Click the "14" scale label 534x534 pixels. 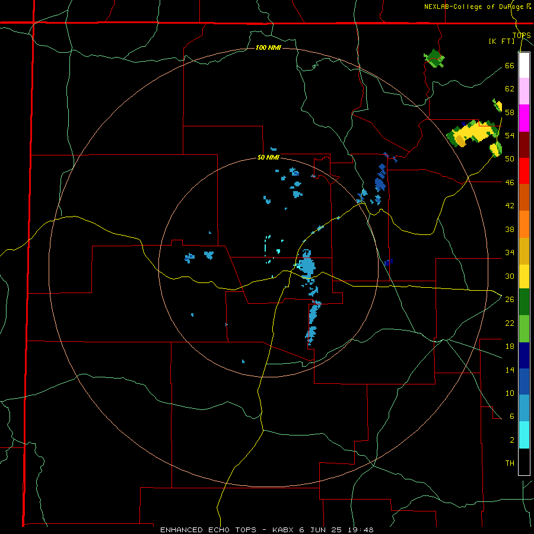click(510, 370)
